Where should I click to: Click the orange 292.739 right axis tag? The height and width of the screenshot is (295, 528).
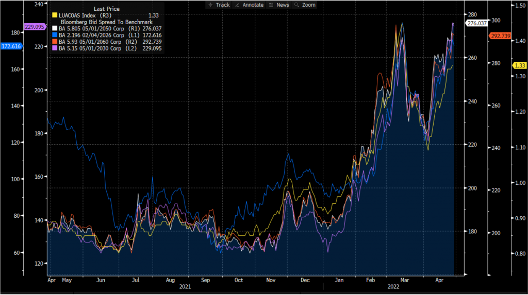tap(500, 36)
